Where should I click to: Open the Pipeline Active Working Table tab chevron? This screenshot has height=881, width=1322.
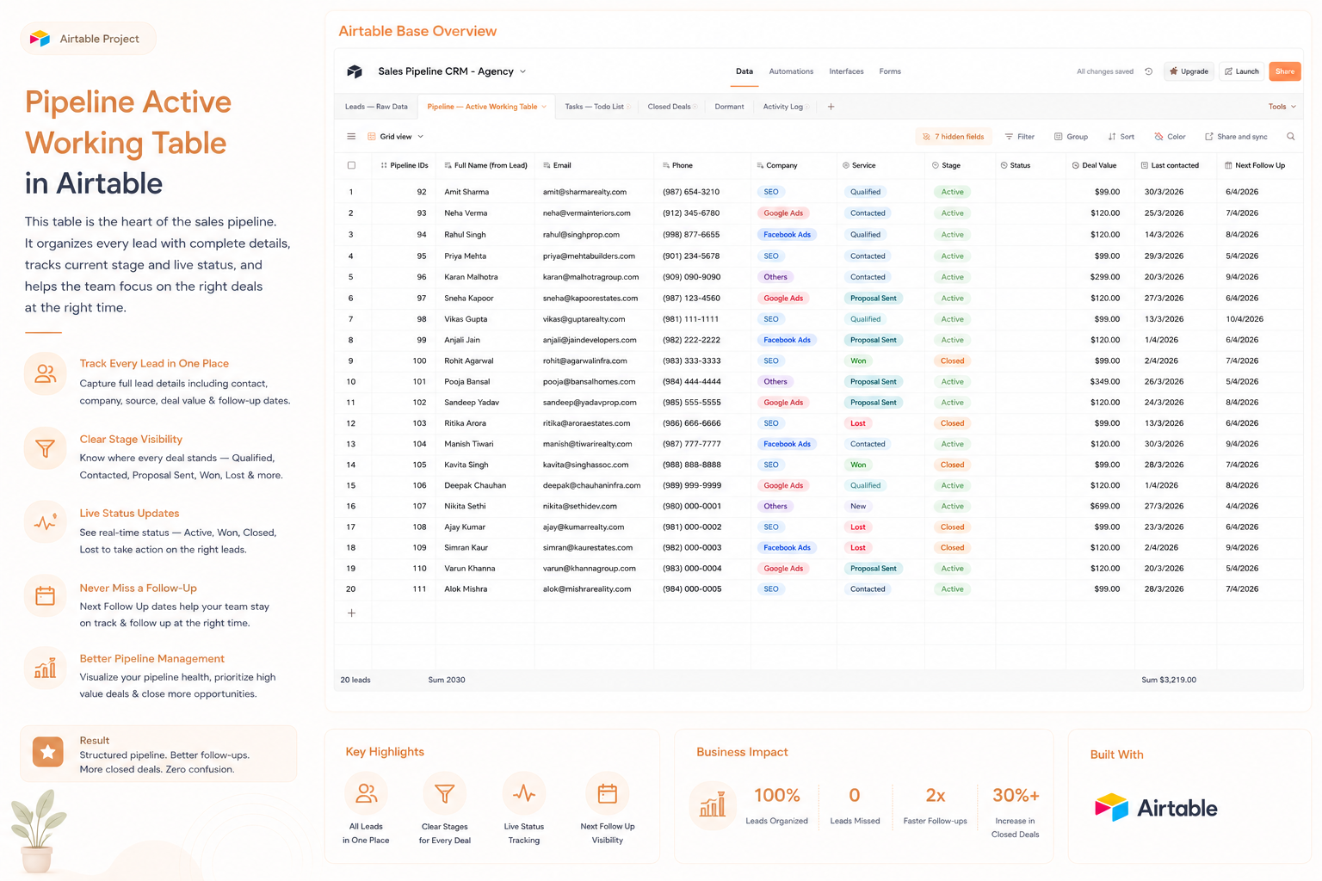click(544, 107)
